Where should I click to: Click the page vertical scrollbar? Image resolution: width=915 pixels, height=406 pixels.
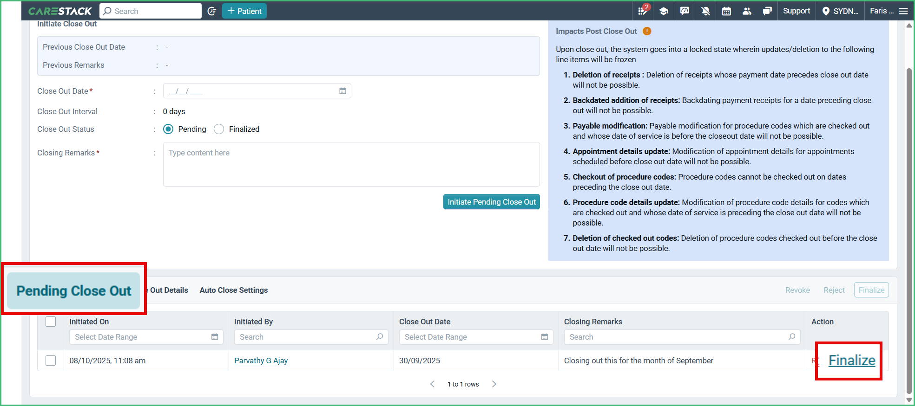point(909,231)
